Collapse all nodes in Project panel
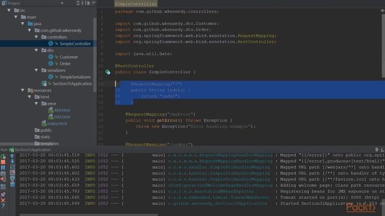The width and height of the screenshot is (385, 216). (82, 3)
